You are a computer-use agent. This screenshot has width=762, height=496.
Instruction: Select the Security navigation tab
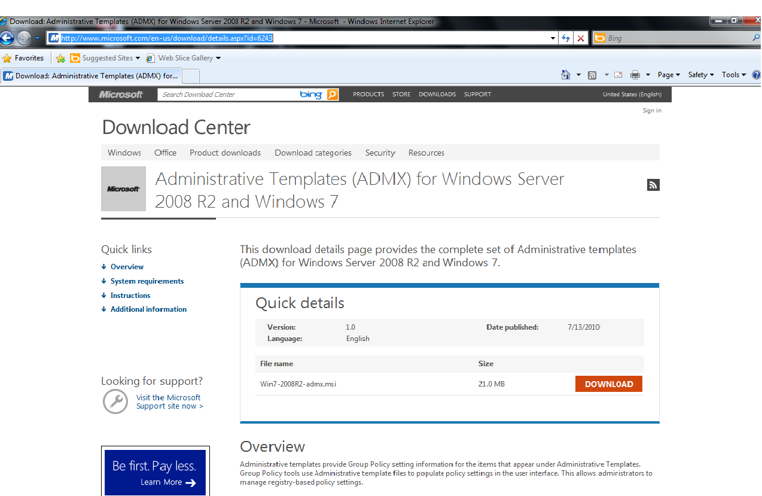(380, 153)
